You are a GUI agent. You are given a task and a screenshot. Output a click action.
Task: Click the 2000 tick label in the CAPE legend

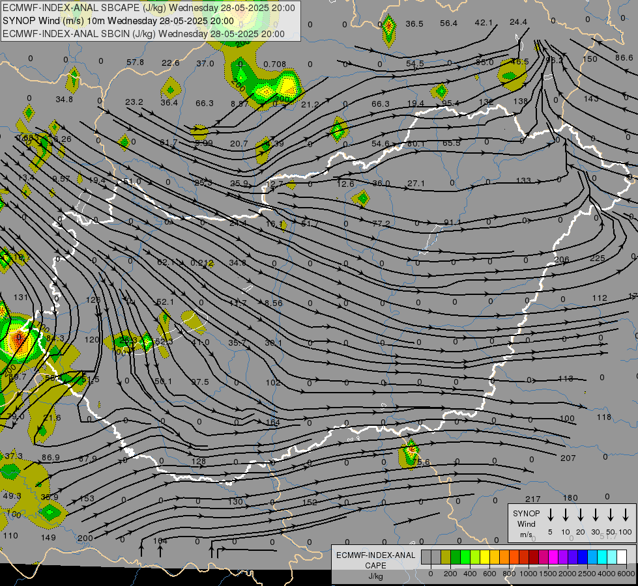coord(567,574)
